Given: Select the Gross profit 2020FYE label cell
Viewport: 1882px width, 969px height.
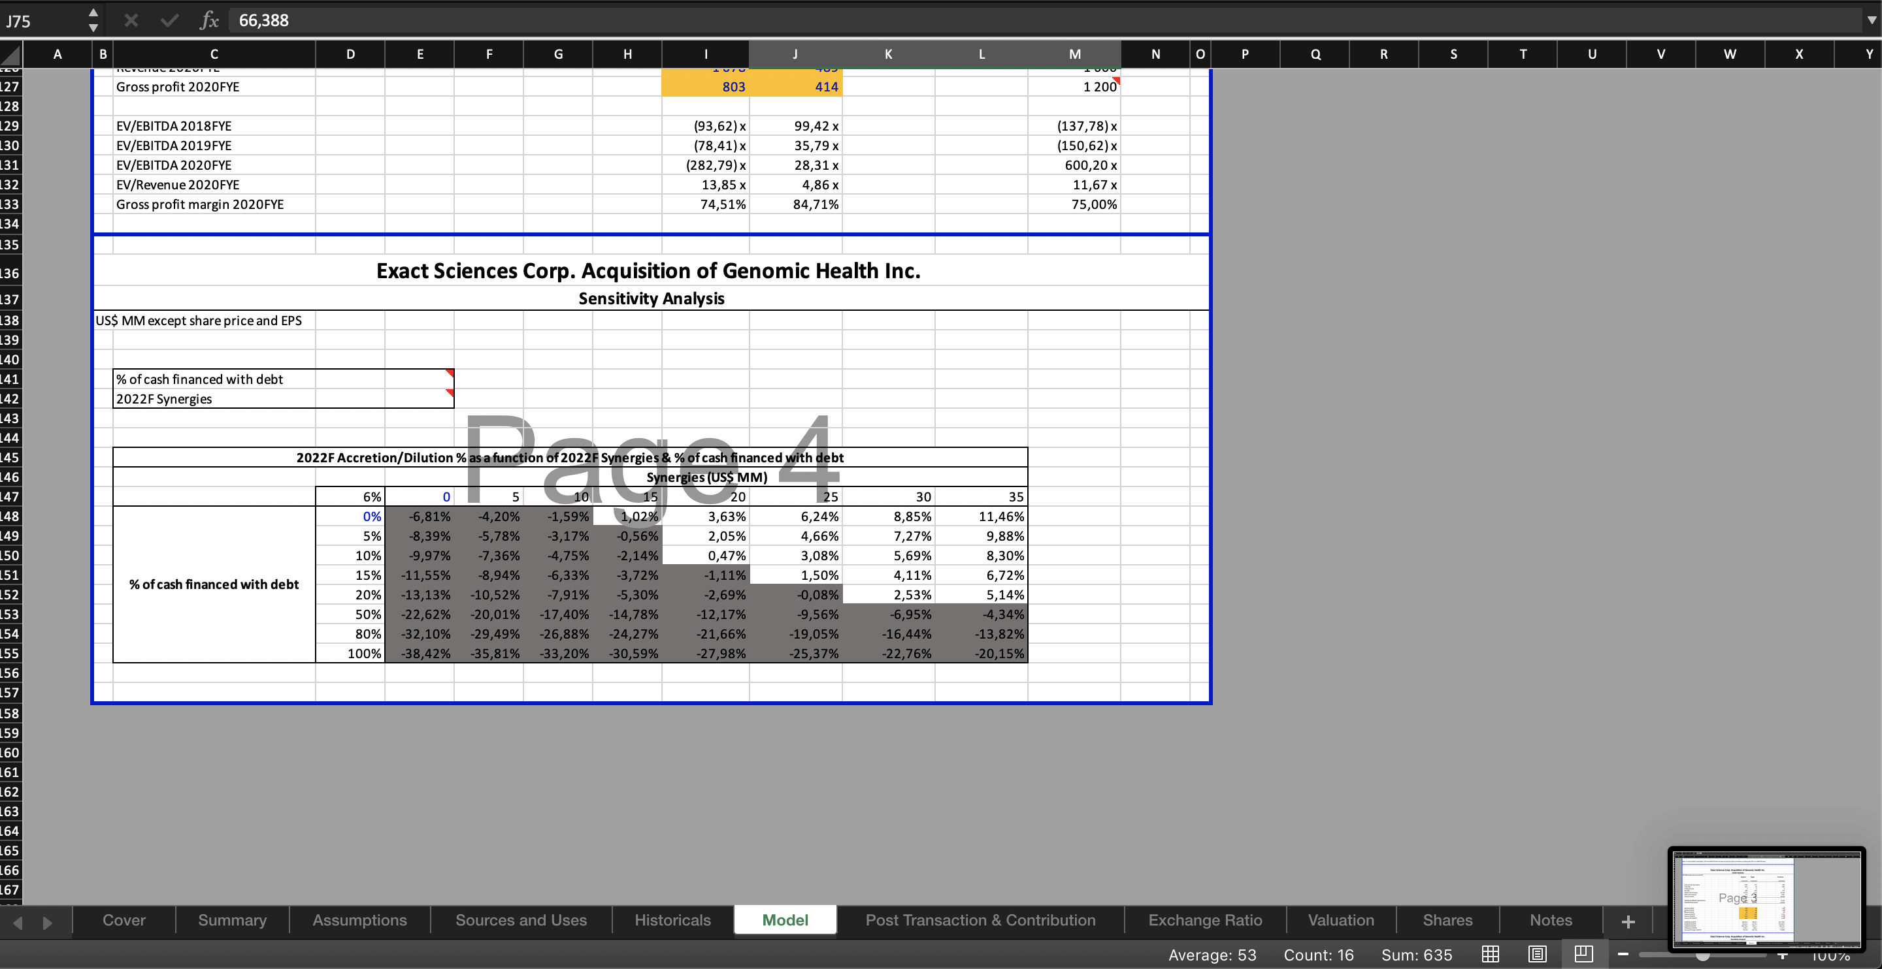Looking at the screenshot, I should [x=214, y=87].
